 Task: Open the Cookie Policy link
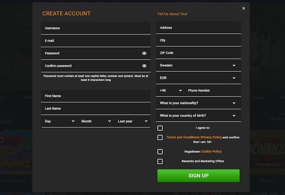211,151
